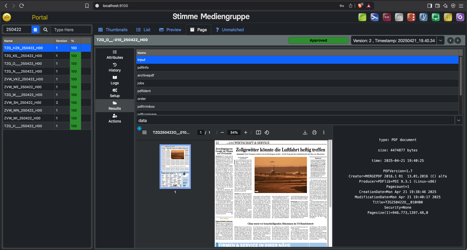Print the PDF from the viewer toolbar
Image resolution: width=467 pixels, height=250 pixels.
(x=314, y=132)
